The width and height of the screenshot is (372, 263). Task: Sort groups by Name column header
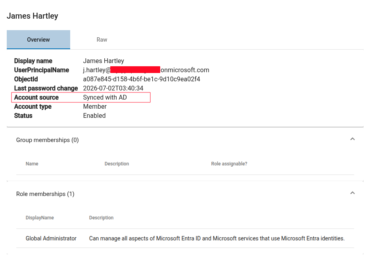(32, 164)
